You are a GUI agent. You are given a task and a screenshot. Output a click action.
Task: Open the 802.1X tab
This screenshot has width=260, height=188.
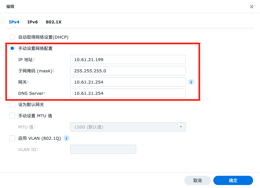tap(54, 22)
